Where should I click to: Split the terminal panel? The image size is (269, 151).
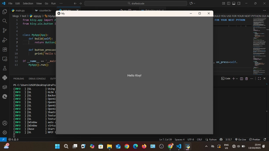point(242,78)
